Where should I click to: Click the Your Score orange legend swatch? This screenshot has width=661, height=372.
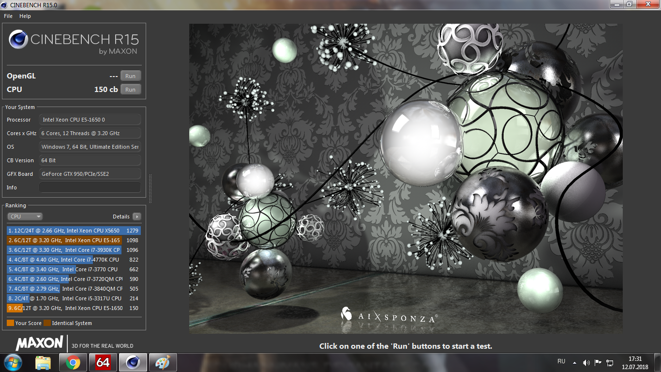click(x=10, y=323)
